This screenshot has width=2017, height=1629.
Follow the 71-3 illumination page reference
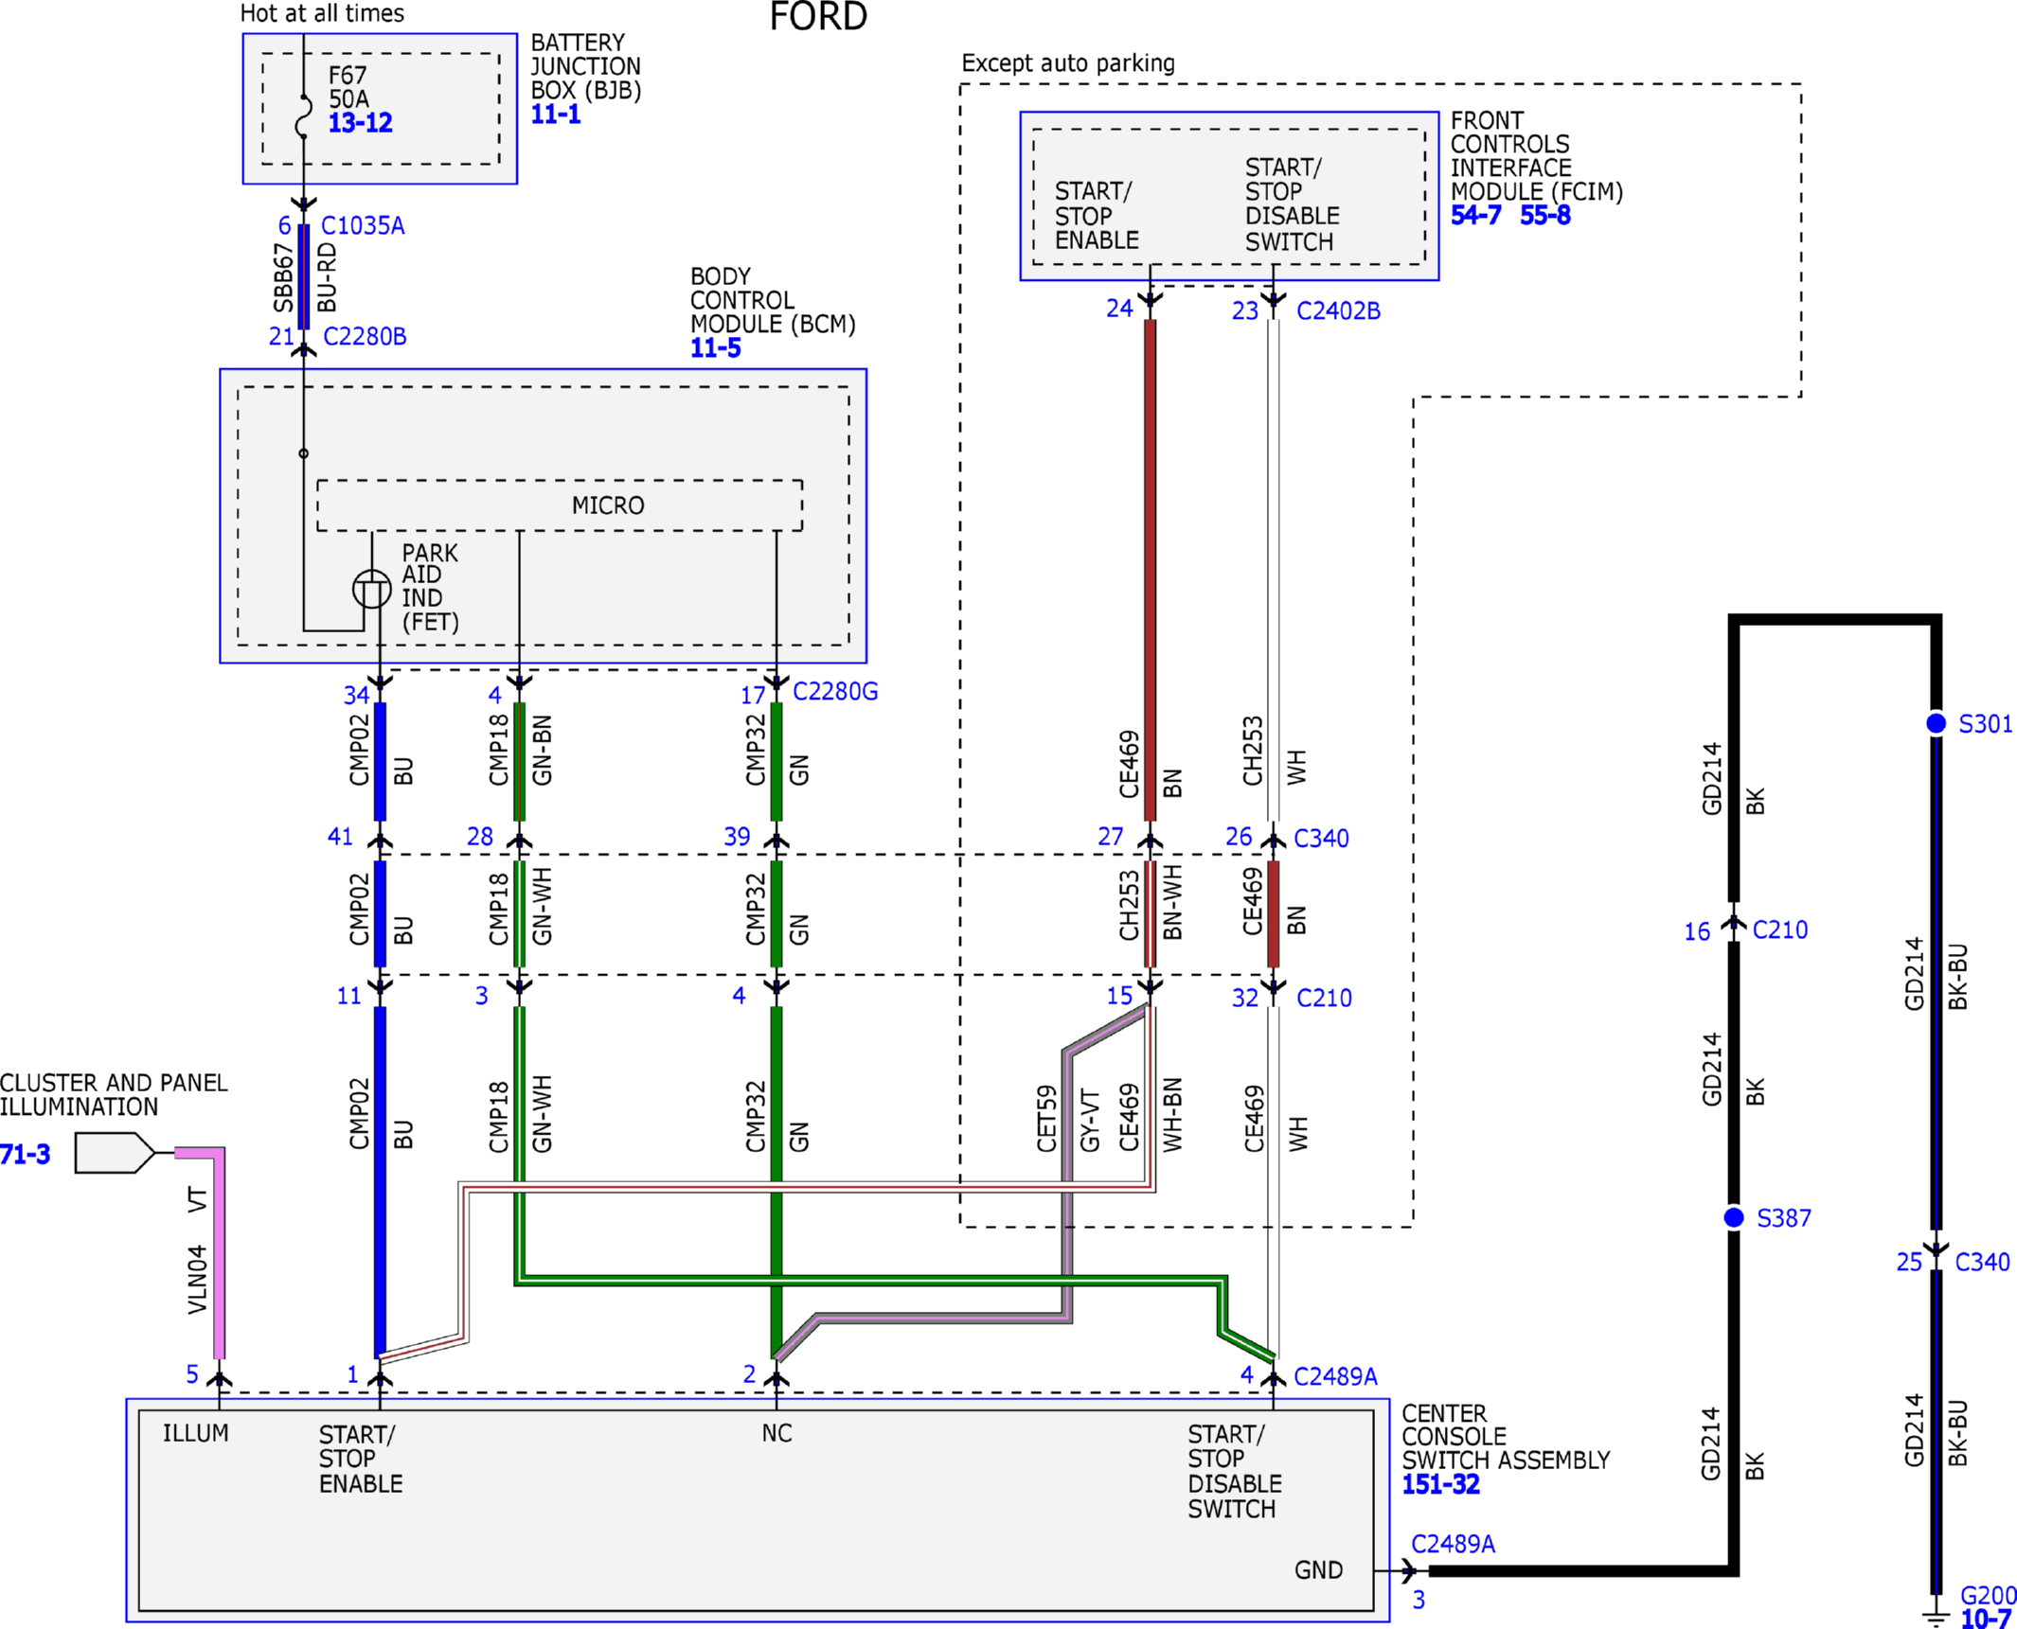pyautogui.click(x=25, y=1155)
